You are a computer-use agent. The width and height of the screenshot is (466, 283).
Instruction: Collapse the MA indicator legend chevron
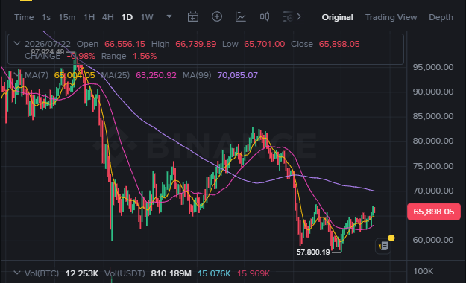point(17,74)
